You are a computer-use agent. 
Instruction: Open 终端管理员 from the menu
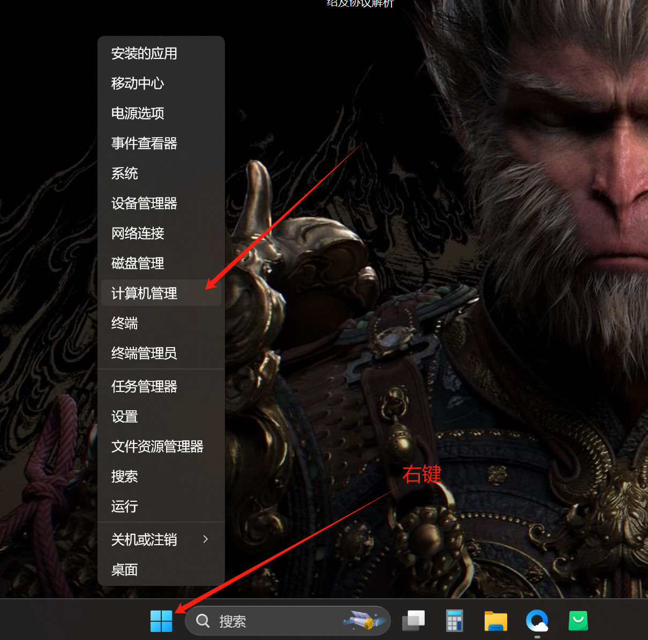[144, 353]
